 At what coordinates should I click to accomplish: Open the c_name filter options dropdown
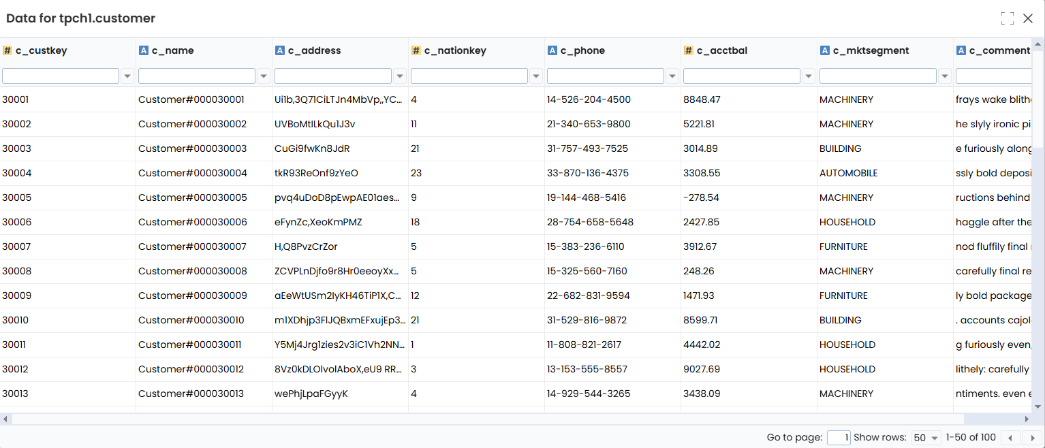[x=264, y=76]
